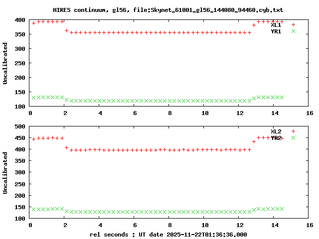
Task: Click the 8 x-axis tick under bottom plot
Action: click(x=170, y=225)
